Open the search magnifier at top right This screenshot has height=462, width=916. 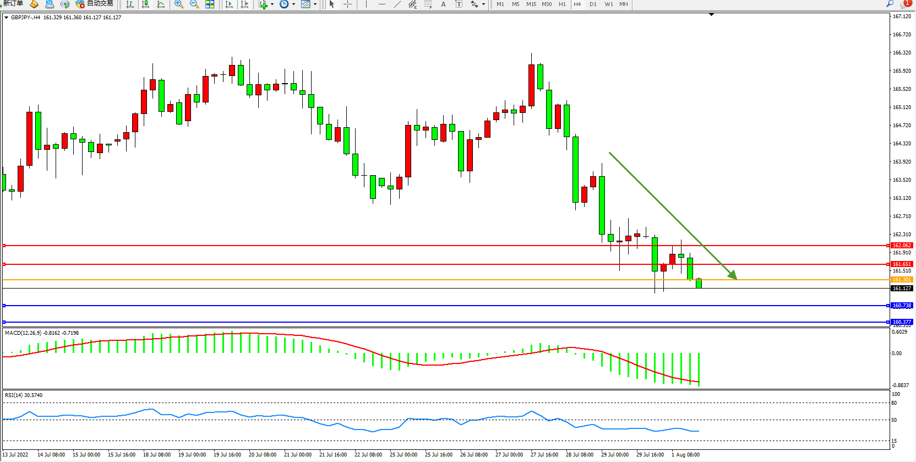pos(890,4)
